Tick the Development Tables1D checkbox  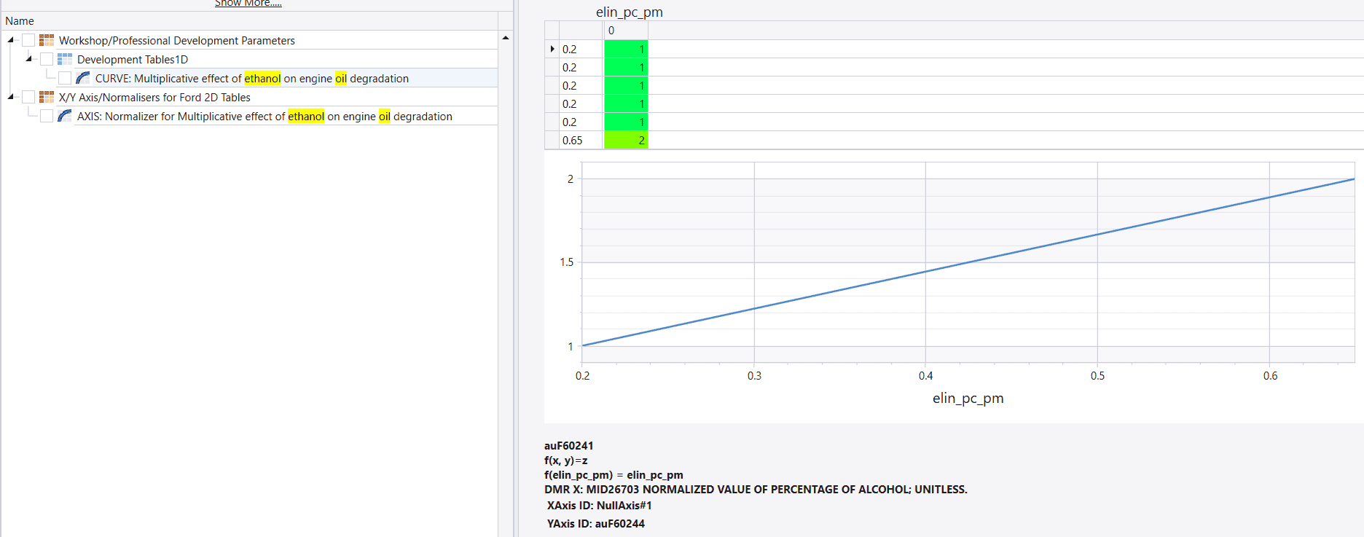(47, 59)
